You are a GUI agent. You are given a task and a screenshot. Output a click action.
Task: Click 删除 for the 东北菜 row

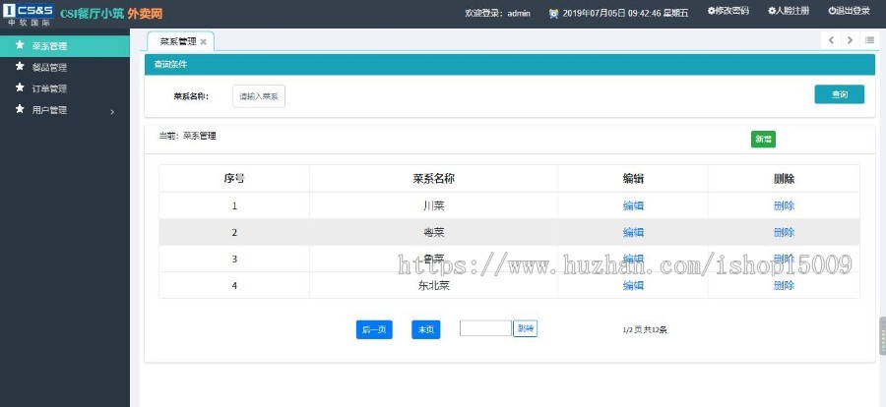point(784,285)
